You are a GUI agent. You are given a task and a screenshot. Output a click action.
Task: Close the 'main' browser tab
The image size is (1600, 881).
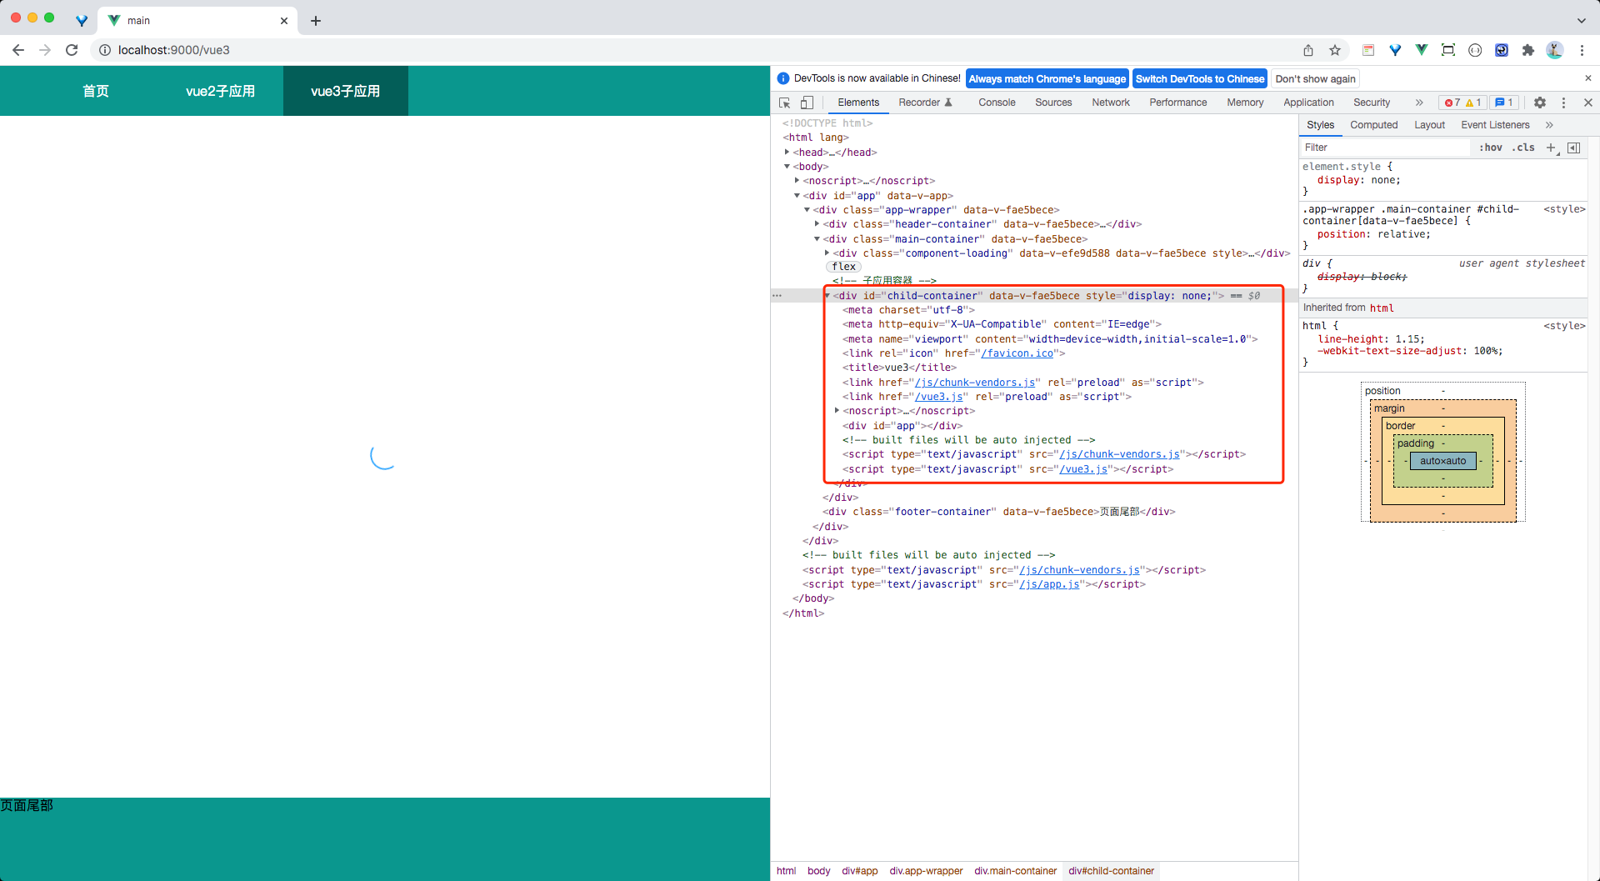pos(284,21)
